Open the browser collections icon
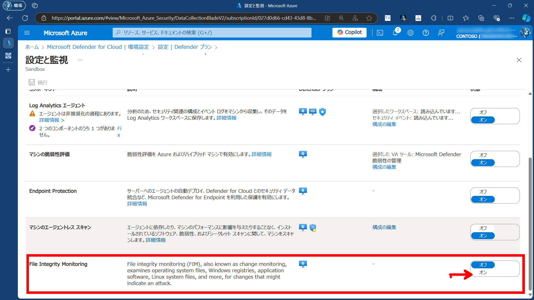 [481, 18]
